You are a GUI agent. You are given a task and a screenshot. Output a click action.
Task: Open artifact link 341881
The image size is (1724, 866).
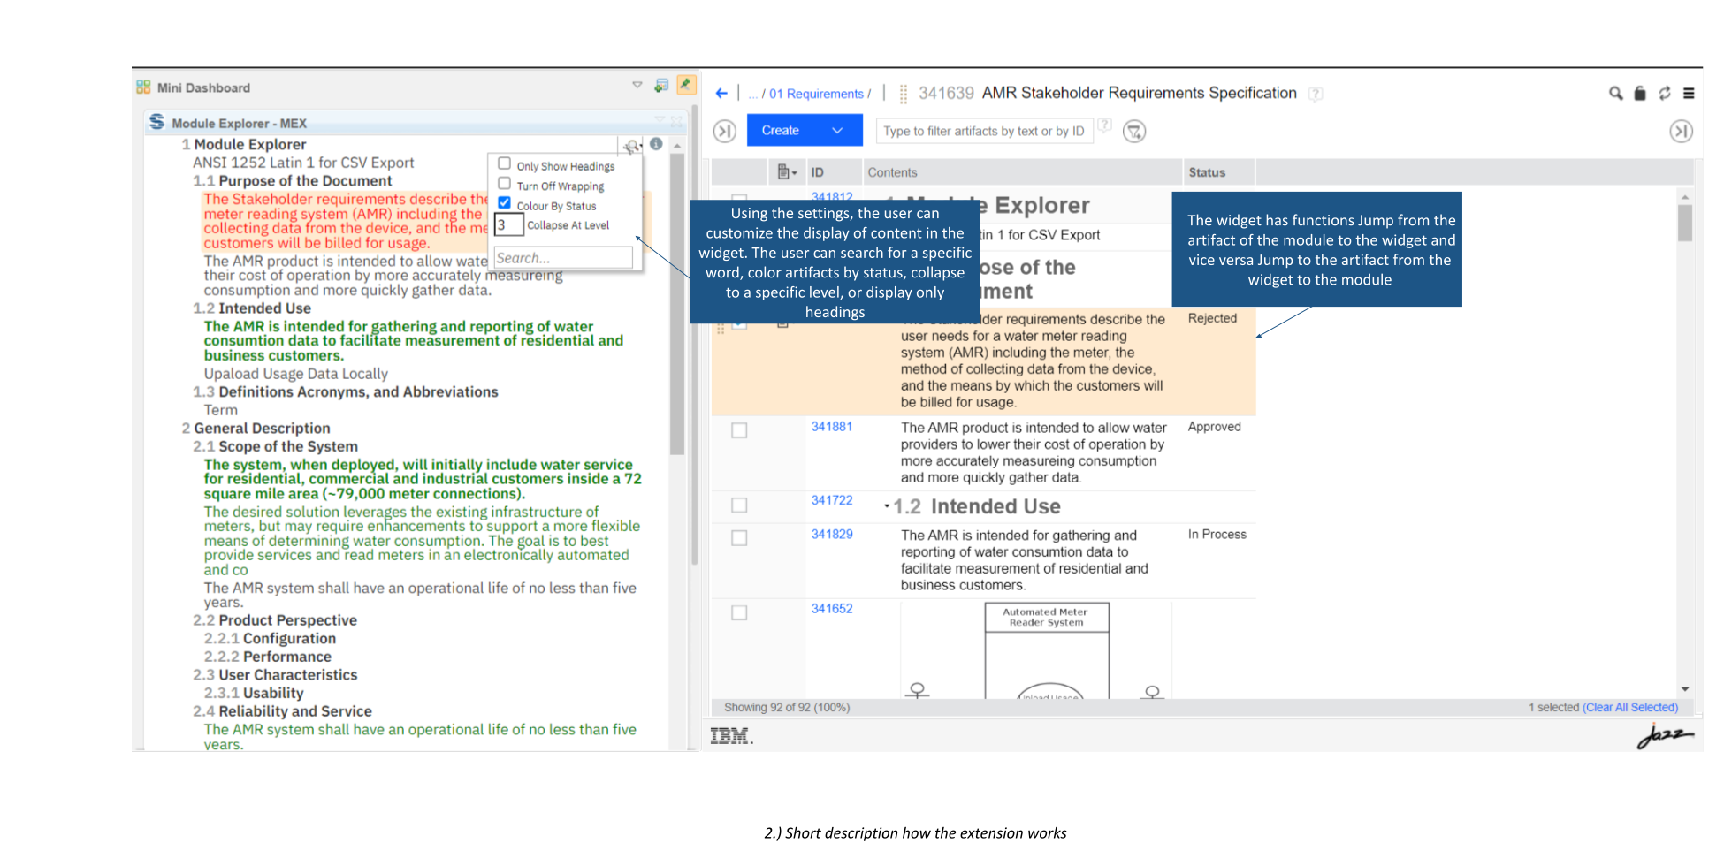pos(832,427)
